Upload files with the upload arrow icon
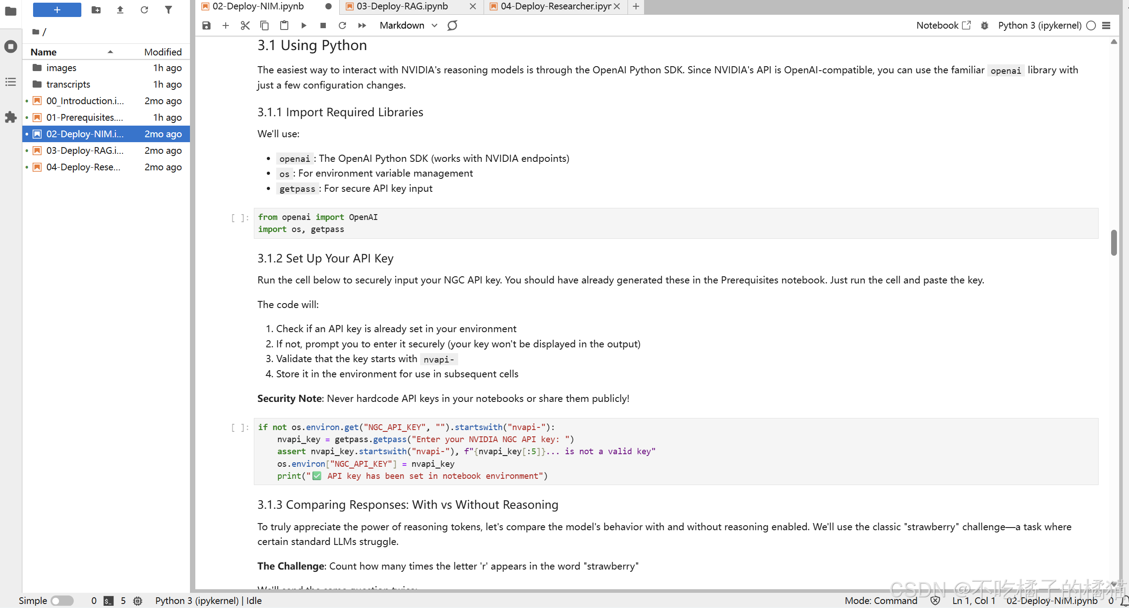 [x=120, y=10]
